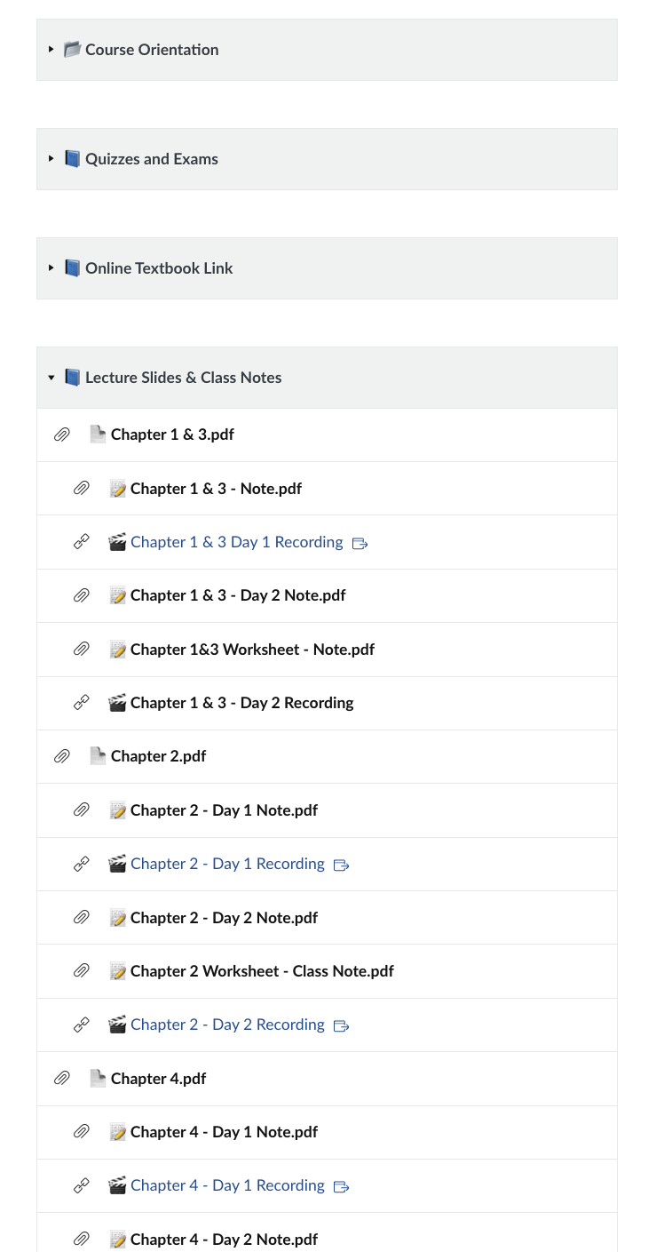Click the document icon next to Chapter 2.pdf
The height and width of the screenshot is (1252, 664).
point(98,756)
